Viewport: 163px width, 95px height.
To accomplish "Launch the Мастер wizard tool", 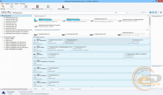I will tap(3, 7).
